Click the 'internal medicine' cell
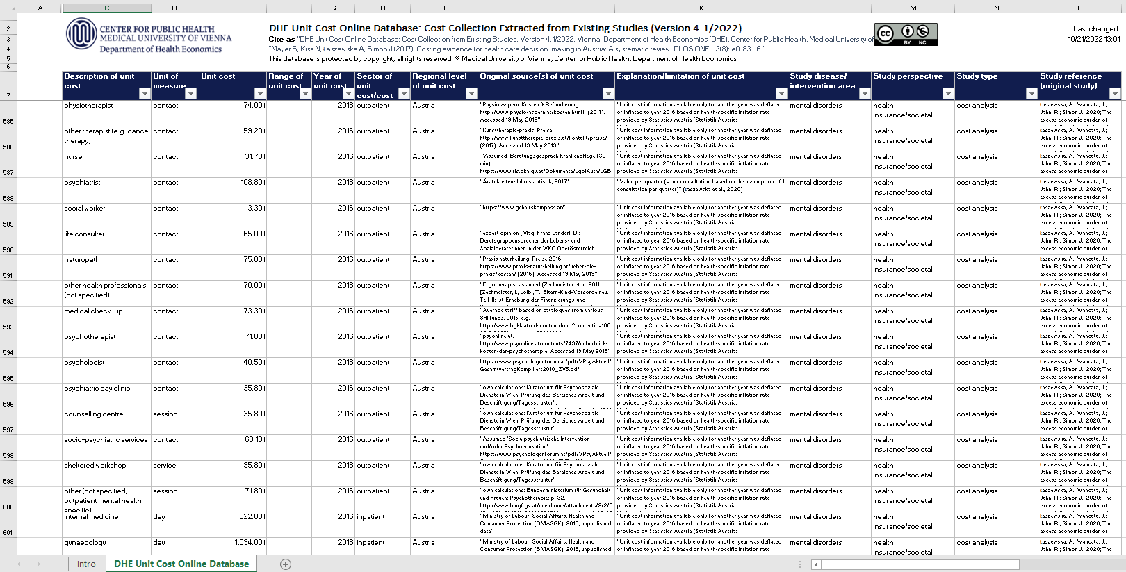Viewport: 1126px width, 572px height. click(106, 525)
